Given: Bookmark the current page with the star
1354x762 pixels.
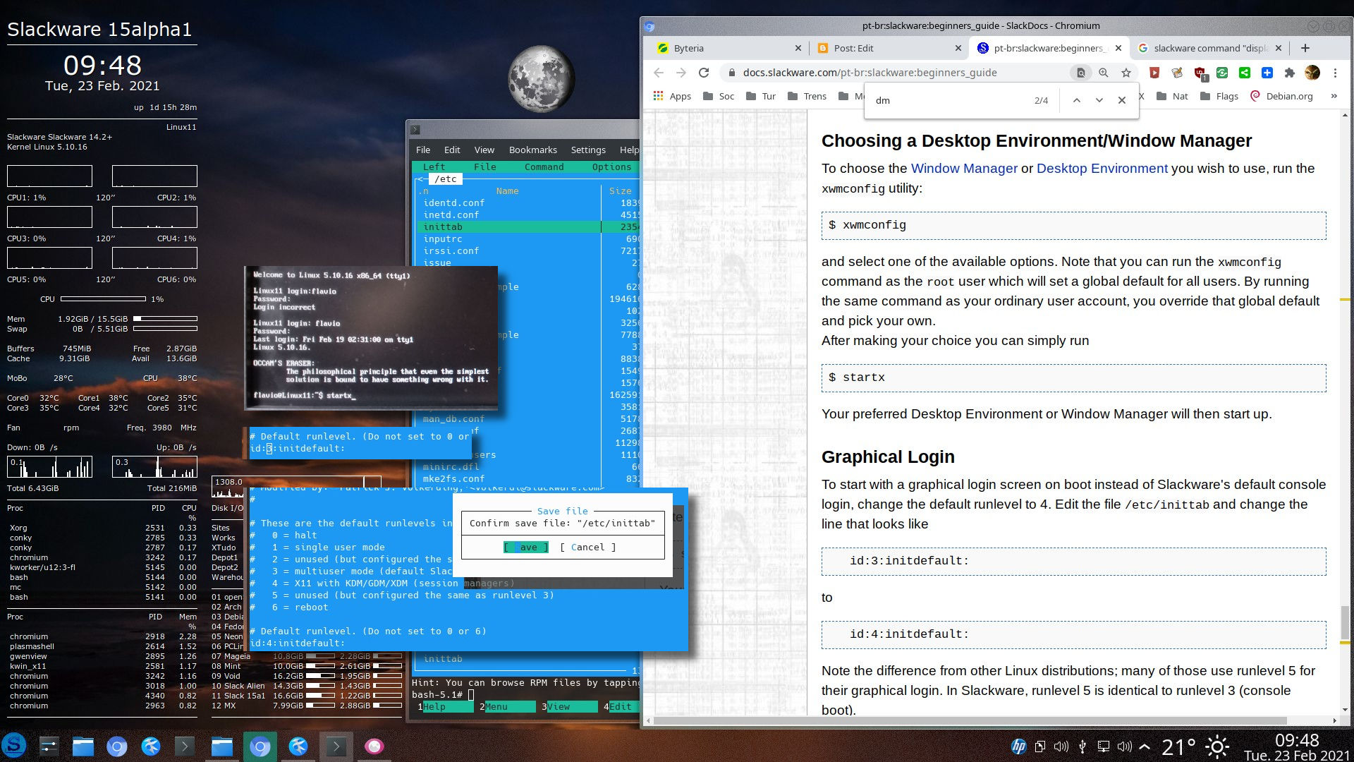Looking at the screenshot, I should (1126, 73).
